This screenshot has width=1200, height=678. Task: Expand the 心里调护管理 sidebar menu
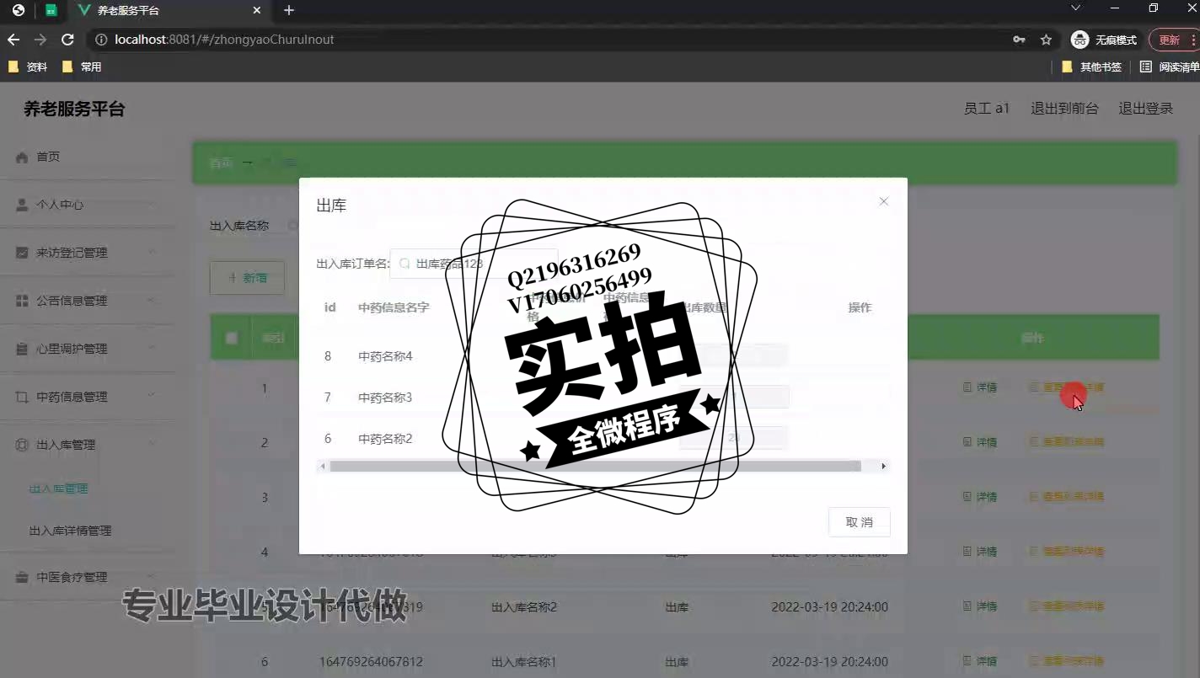pos(88,349)
